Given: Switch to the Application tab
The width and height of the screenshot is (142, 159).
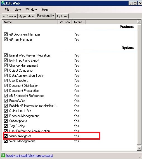Looking at the screenshot, I should (27, 16).
